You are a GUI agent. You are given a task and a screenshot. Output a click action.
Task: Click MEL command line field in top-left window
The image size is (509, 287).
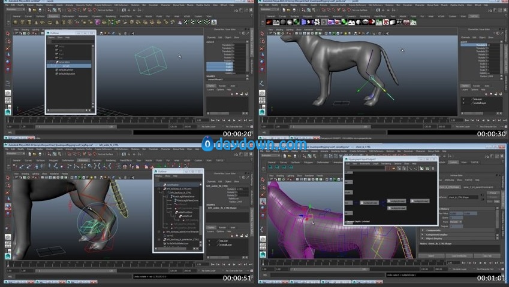point(73,132)
